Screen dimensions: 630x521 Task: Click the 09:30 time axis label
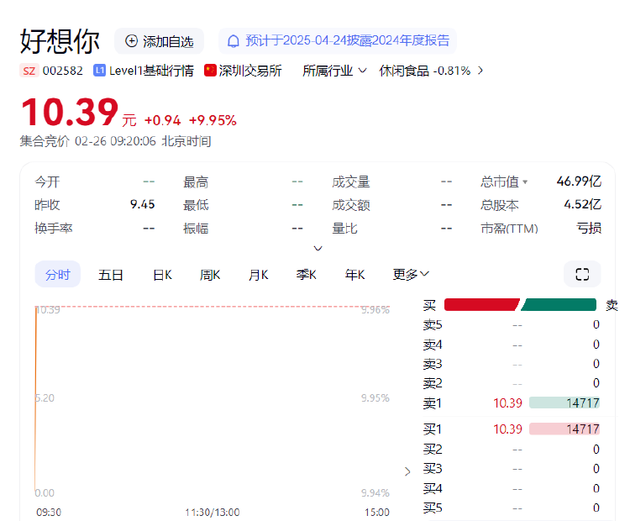coord(49,512)
